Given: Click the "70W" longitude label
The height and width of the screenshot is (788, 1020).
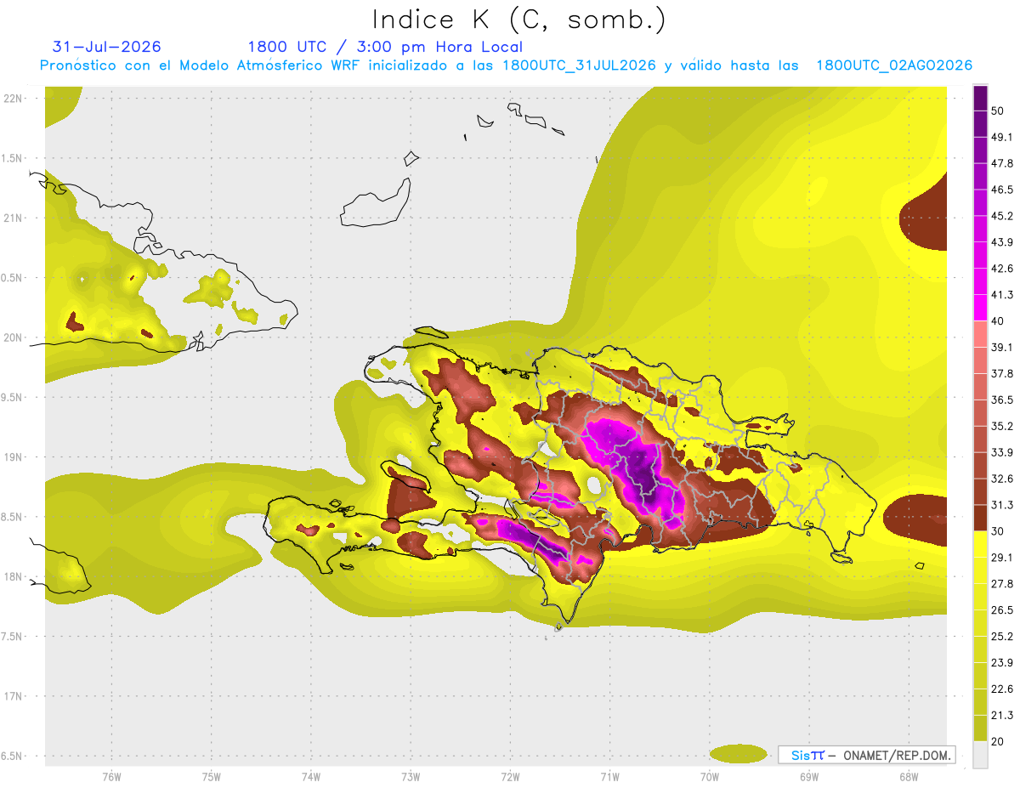Looking at the screenshot, I should click(709, 776).
